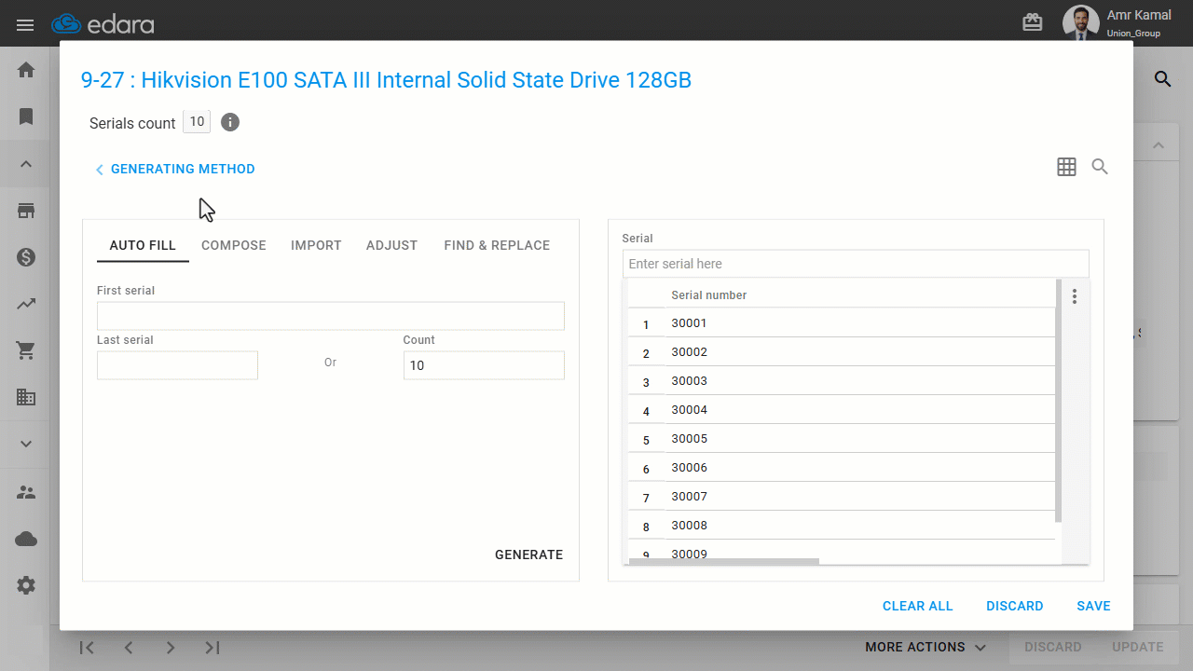Click the Count field showing 10
Screen dimensions: 1193x671
484,365
